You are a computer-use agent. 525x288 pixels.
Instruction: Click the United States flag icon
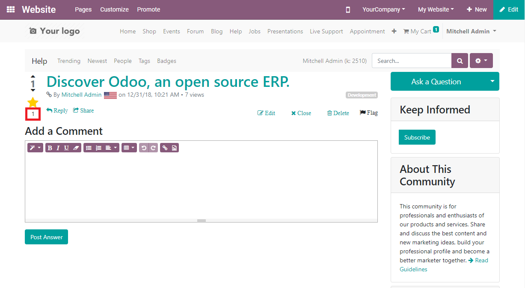tap(110, 95)
